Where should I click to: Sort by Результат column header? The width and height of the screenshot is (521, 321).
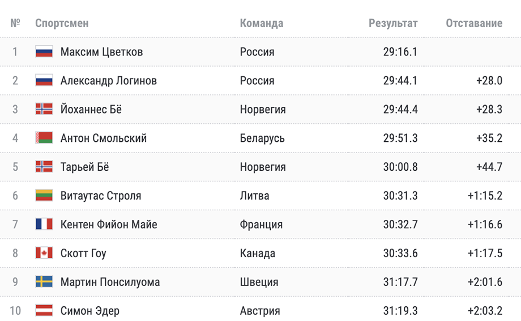click(393, 23)
